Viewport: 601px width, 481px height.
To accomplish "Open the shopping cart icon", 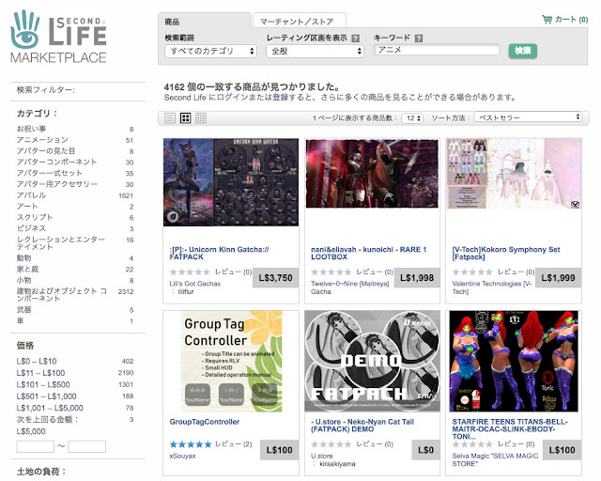I will point(547,19).
